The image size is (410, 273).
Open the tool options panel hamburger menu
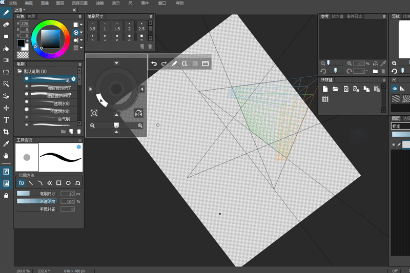click(80, 140)
